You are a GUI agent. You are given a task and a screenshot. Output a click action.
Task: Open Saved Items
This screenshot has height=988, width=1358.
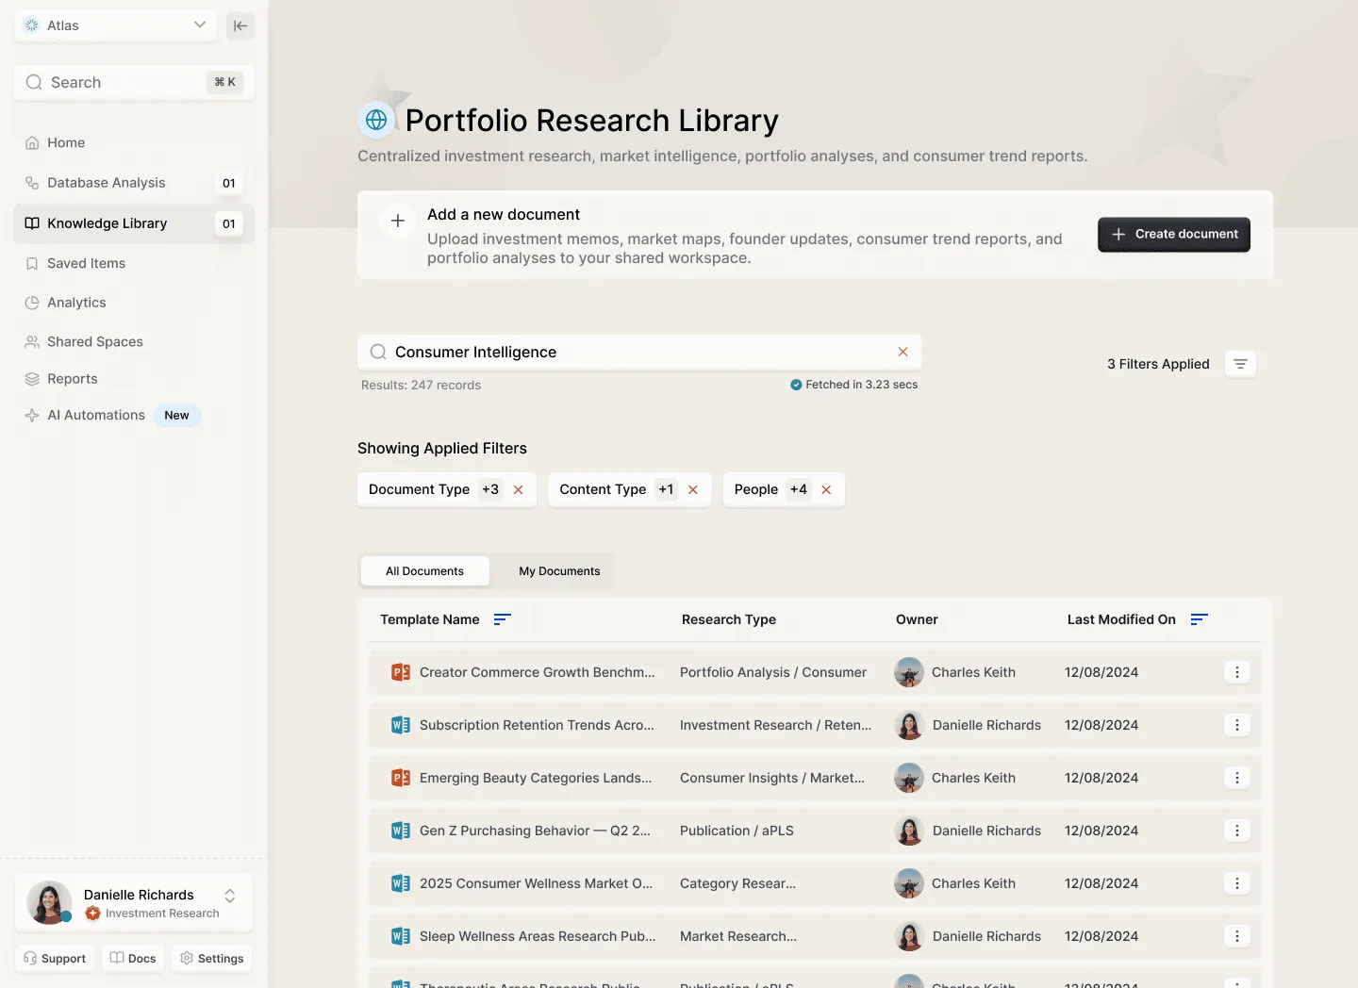pos(86,263)
